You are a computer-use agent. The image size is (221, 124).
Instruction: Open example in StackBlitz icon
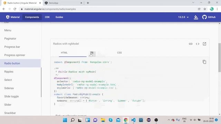pyautogui.click(x=204, y=44)
